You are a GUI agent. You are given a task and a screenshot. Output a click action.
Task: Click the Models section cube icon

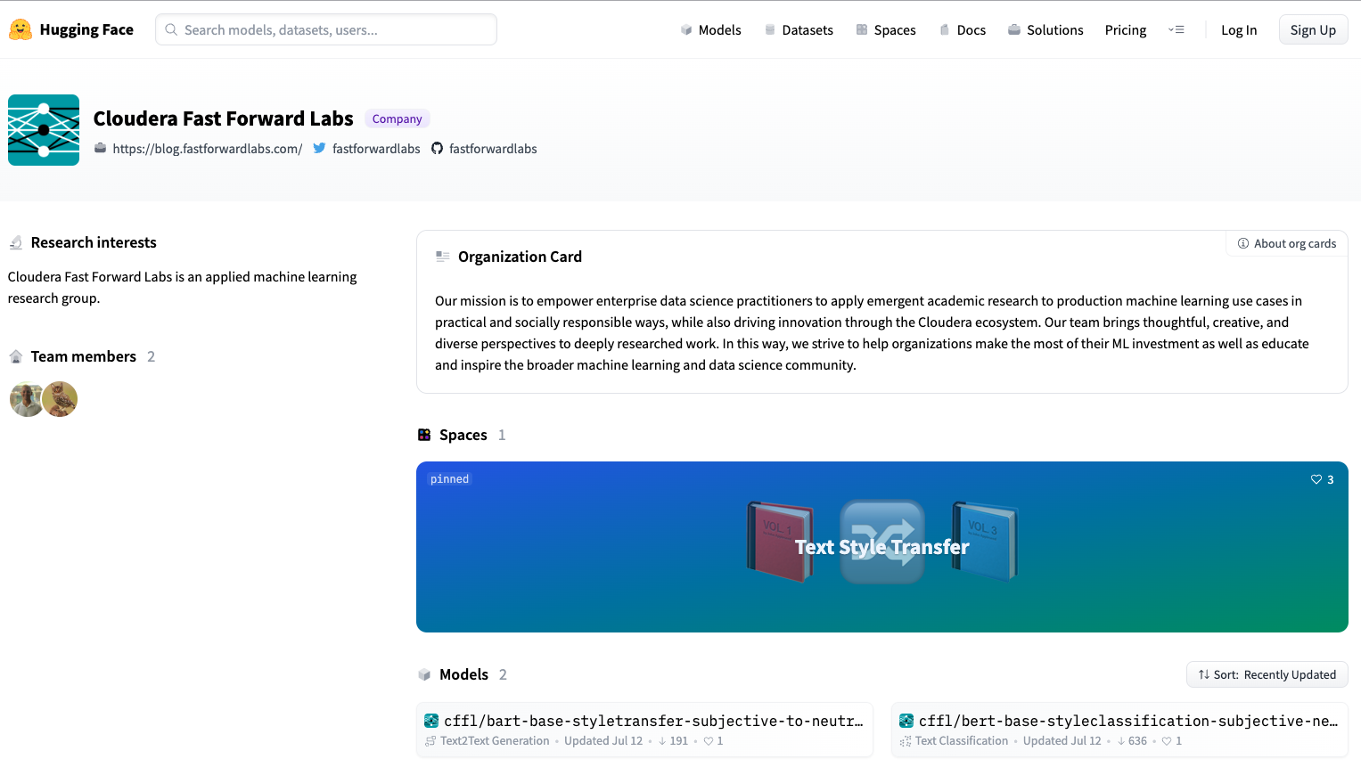click(x=424, y=674)
